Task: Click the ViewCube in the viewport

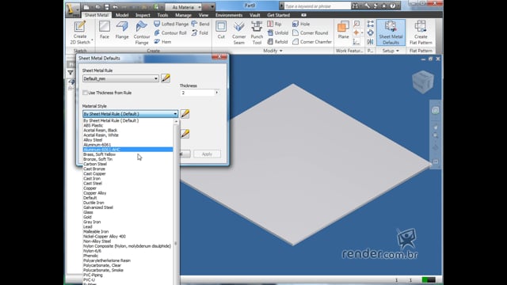Action: pos(423,82)
